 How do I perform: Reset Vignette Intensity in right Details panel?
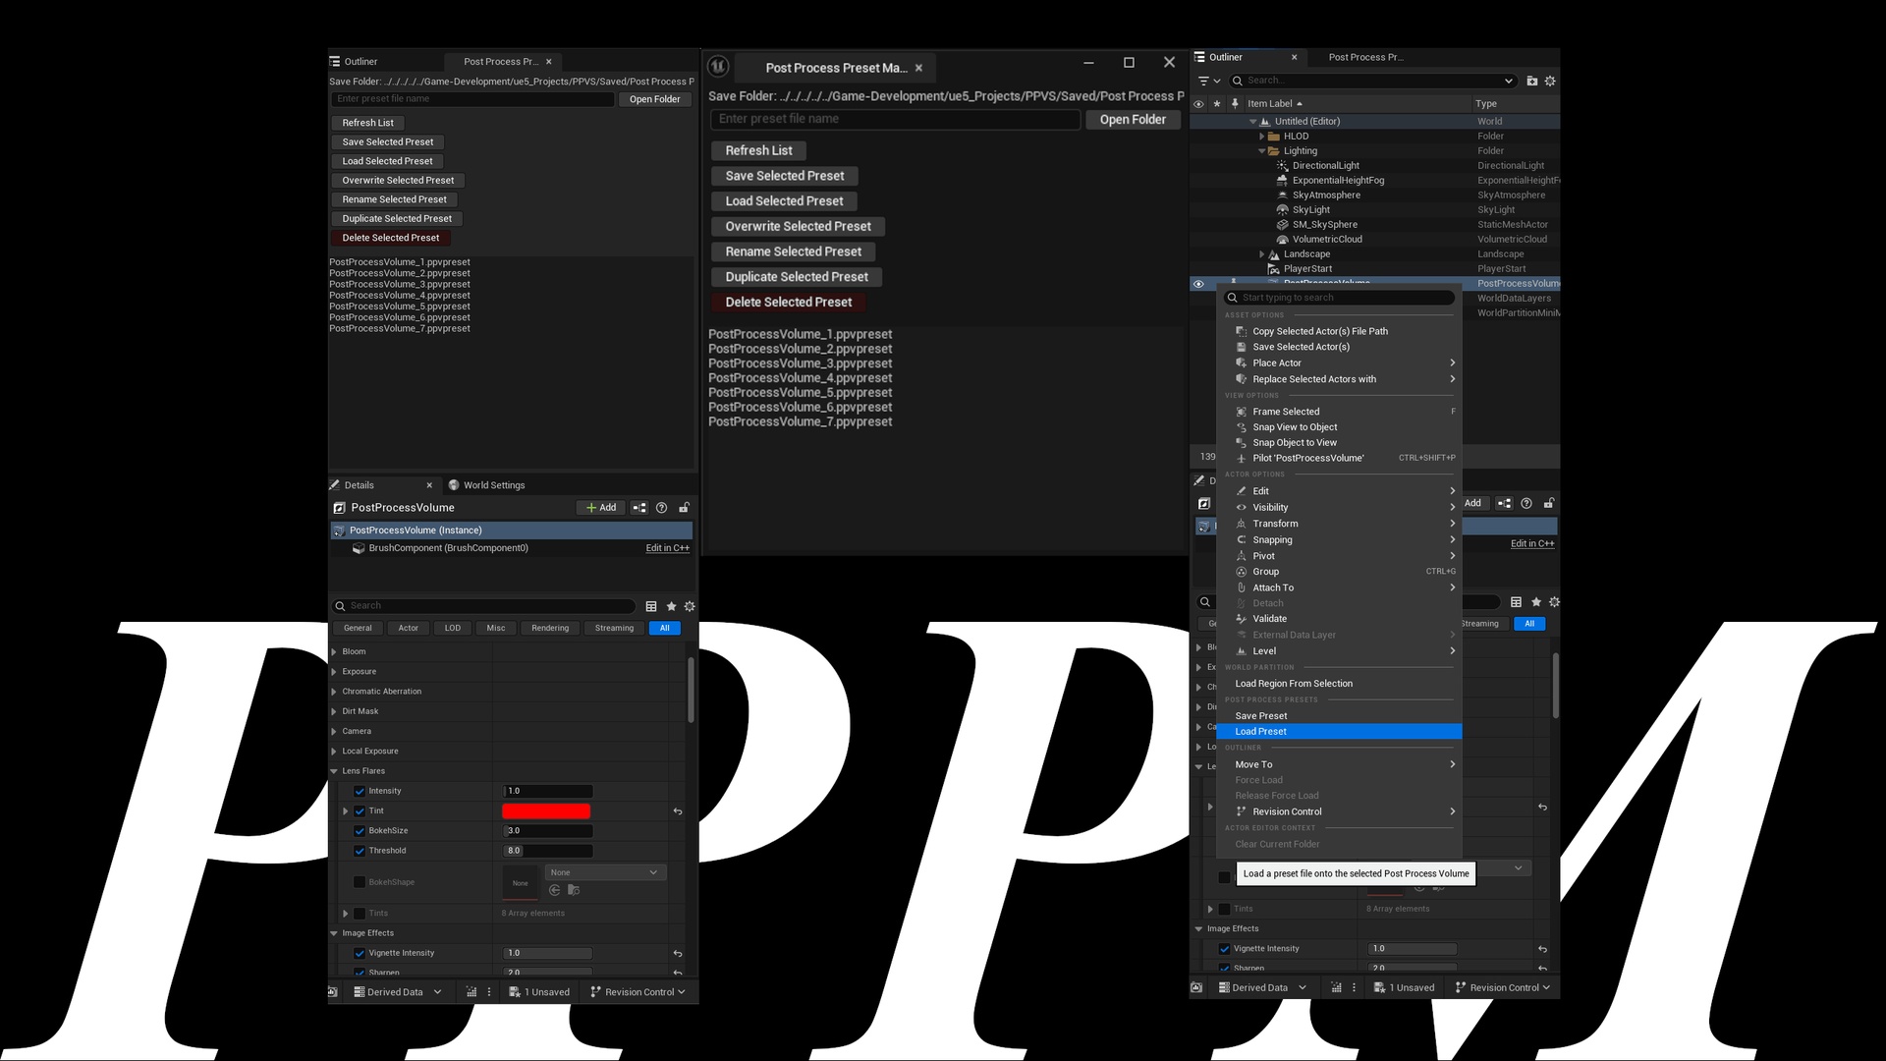coord(1543,950)
